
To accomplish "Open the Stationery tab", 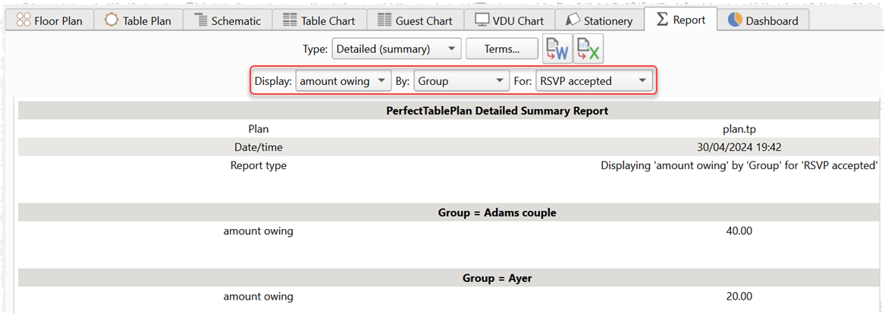I will [x=599, y=21].
